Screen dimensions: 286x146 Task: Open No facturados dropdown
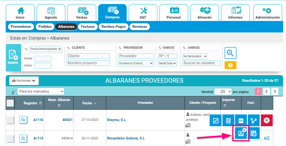pyautogui.click(x=195, y=56)
